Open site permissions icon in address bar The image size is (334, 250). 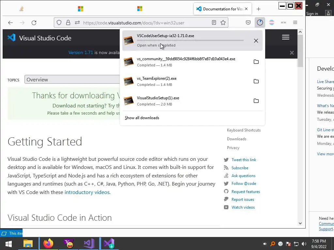pyautogui.click(x=77, y=22)
